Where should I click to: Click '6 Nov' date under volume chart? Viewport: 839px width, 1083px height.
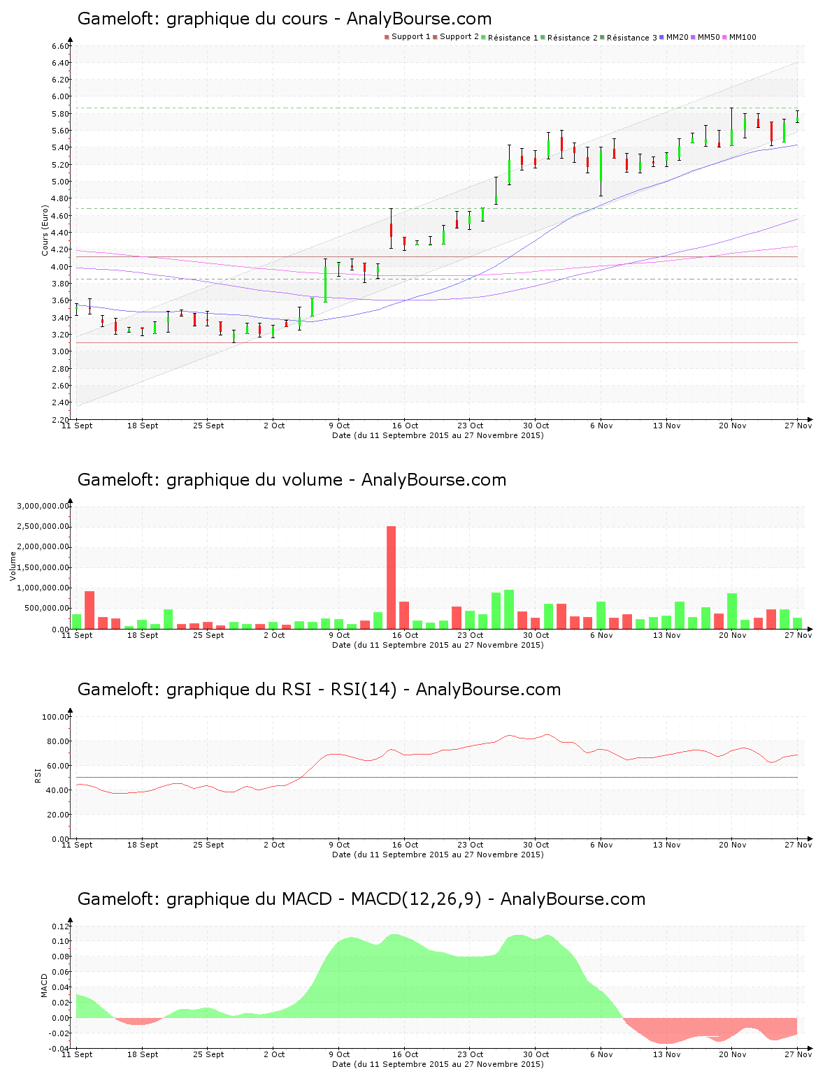point(601,635)
